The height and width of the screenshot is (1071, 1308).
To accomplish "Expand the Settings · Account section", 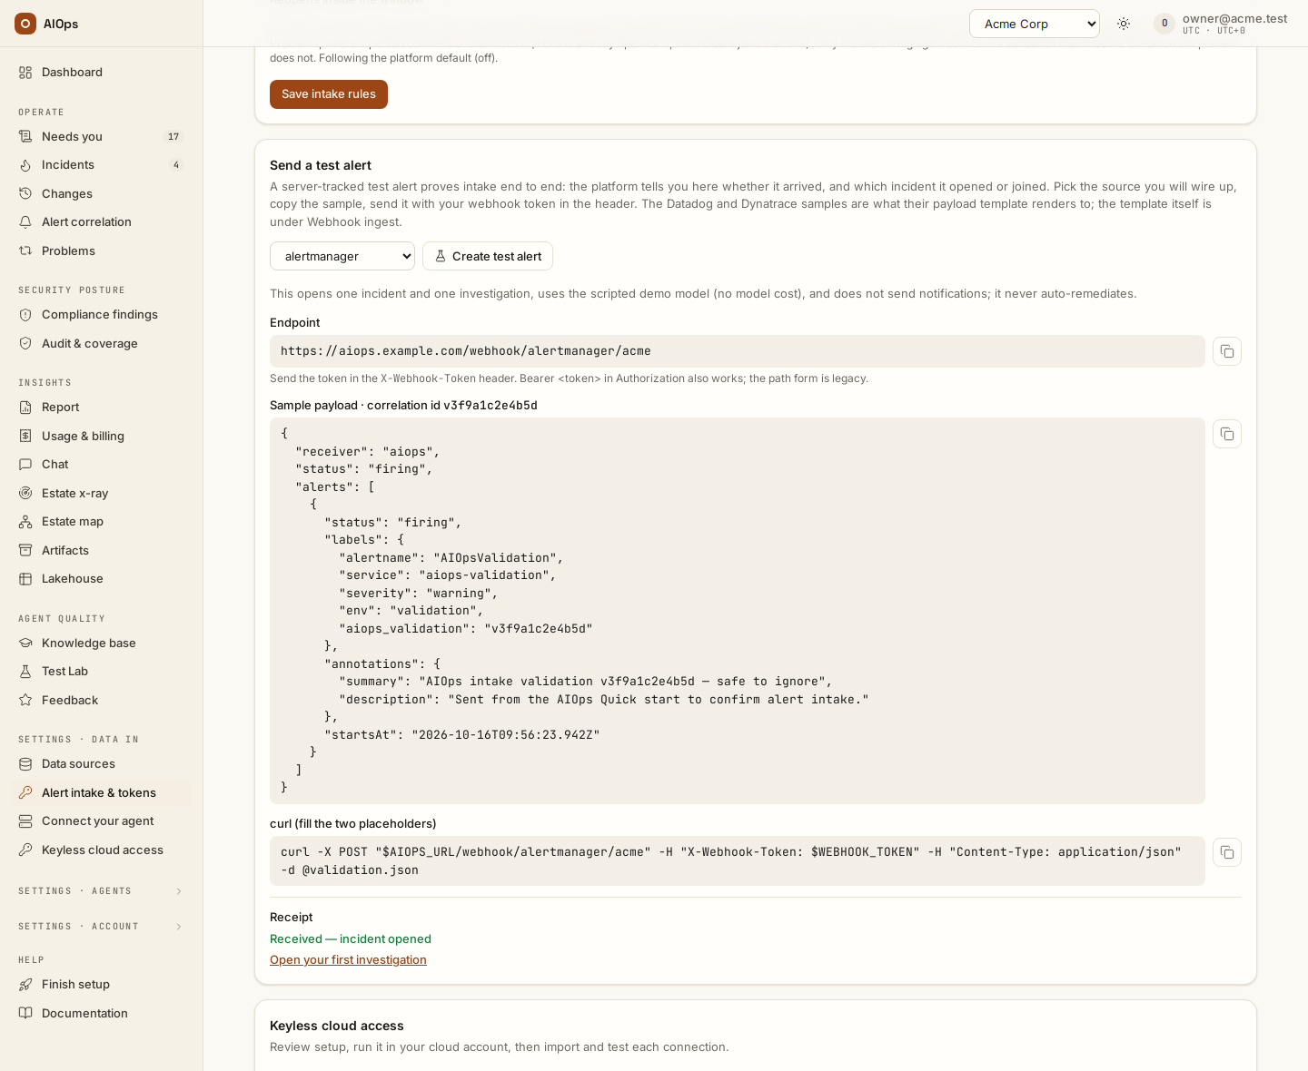I will click(x=101, y=927).
